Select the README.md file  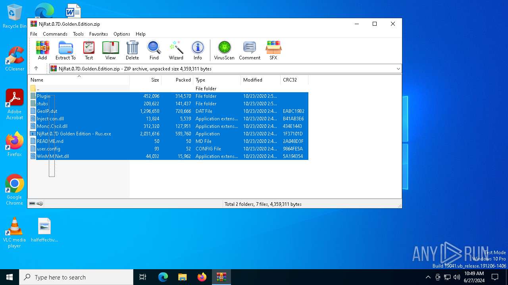pyautogui.click(x=50, y=141)
